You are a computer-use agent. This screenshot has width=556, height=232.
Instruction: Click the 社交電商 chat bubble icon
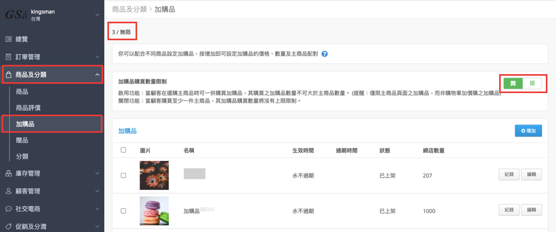tap(8, 209)
